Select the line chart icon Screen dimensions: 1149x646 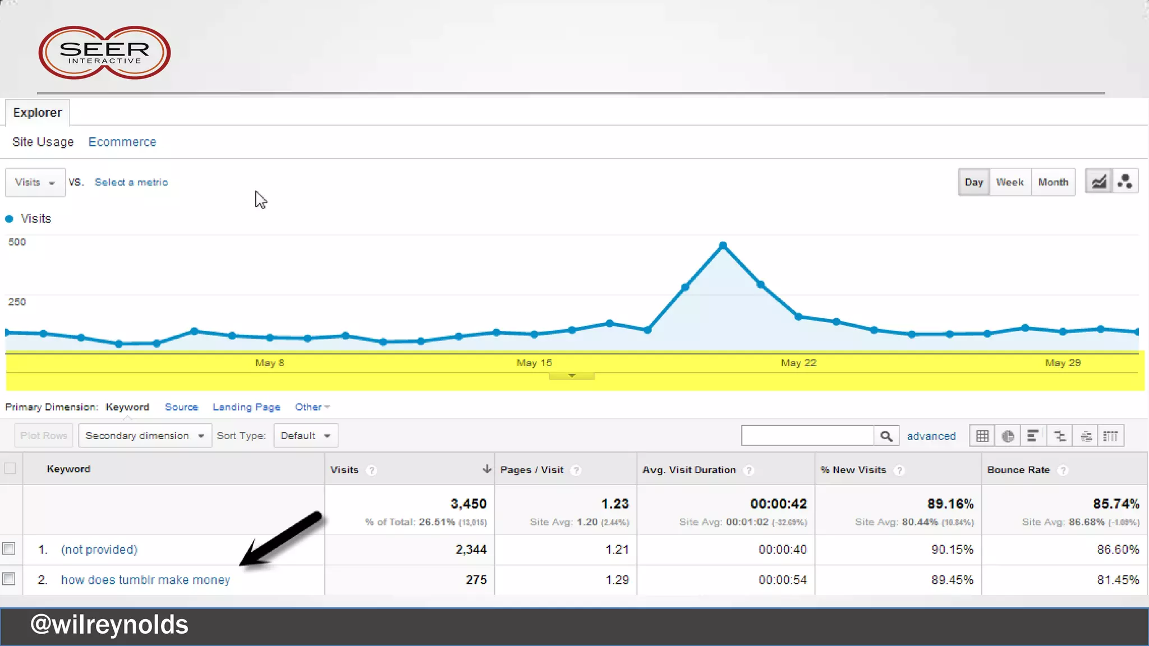click(1099, 182)
